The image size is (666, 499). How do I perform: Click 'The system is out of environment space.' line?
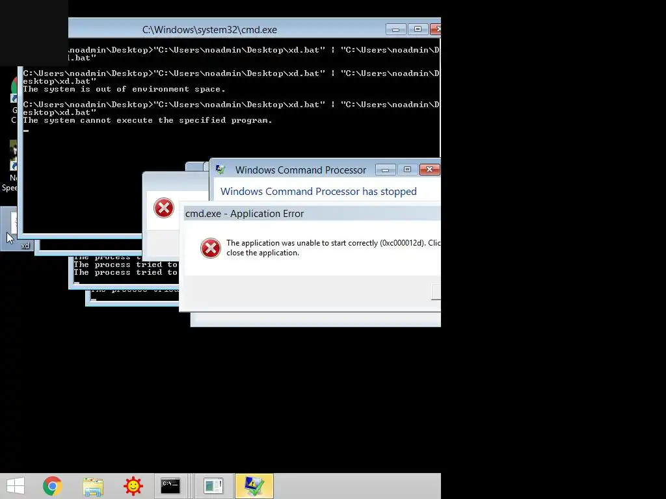point(124,89)
